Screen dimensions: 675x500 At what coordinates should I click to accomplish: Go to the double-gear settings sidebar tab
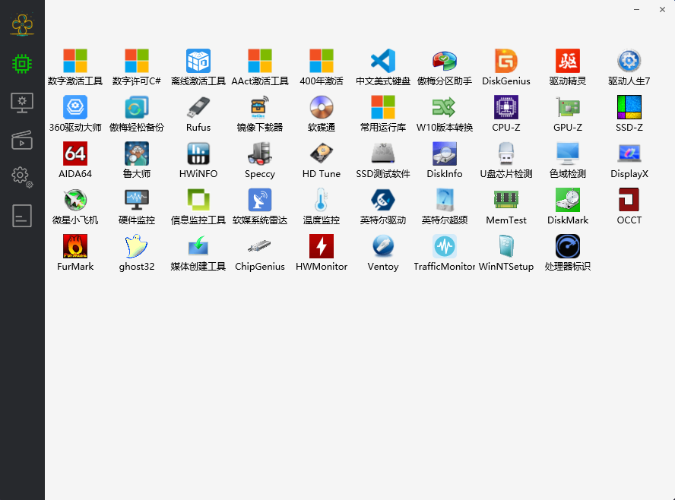22,177
